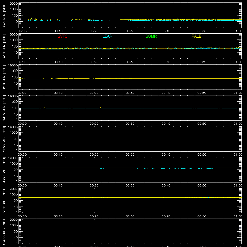Select the 8800 MHz [SFU] axis title
This screenshot has width=247, height=247.
click(x=4, y=200)
